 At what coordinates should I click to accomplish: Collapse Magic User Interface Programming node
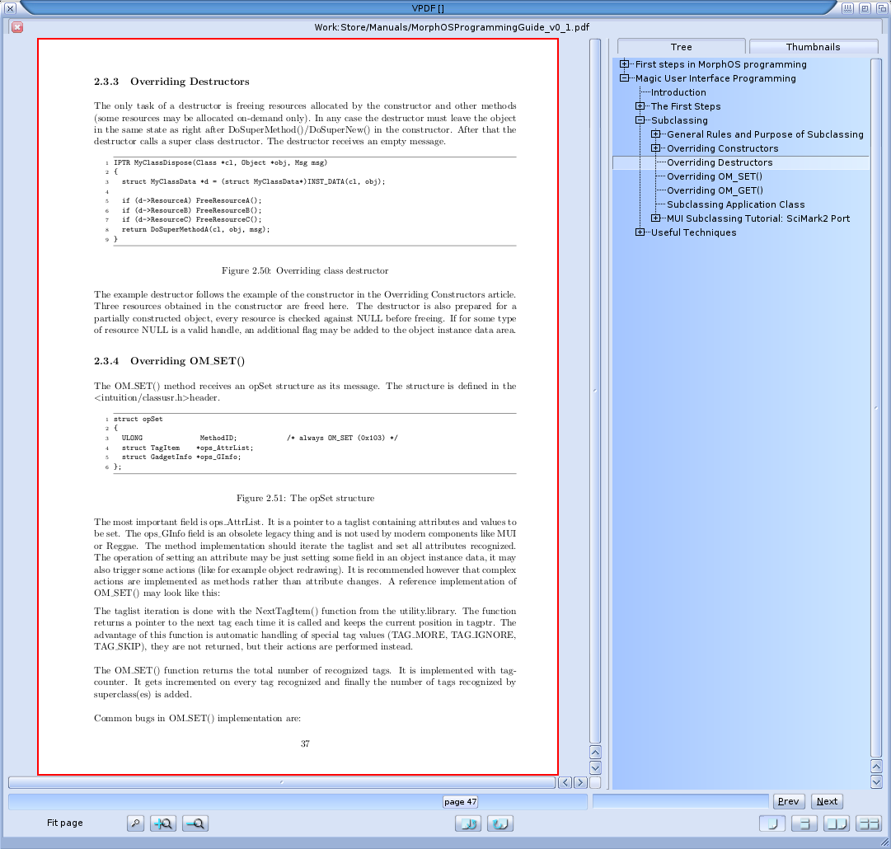point(625,78)
